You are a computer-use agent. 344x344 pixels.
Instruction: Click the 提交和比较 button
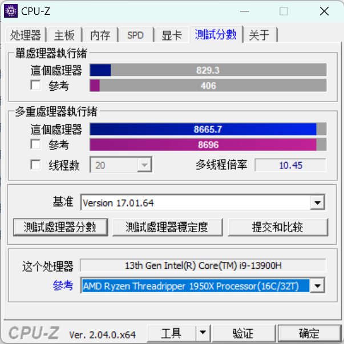click(278, 227)
